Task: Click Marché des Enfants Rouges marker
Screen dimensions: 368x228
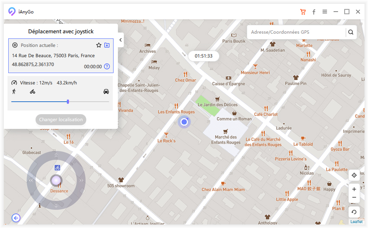Action: (x=226, y=131)
